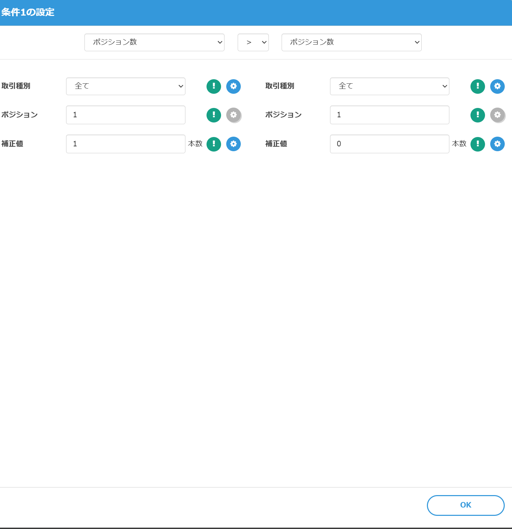Expand the right 取引種別 dropdown showing 全て
The height and width of the screenshot is (529, 512).
coord(390,86)
